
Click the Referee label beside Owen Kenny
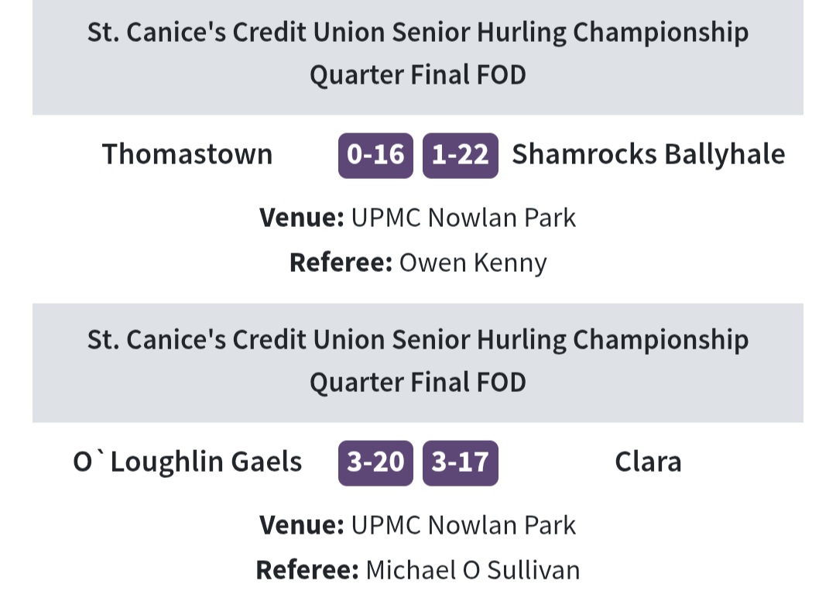click(341, 263)
